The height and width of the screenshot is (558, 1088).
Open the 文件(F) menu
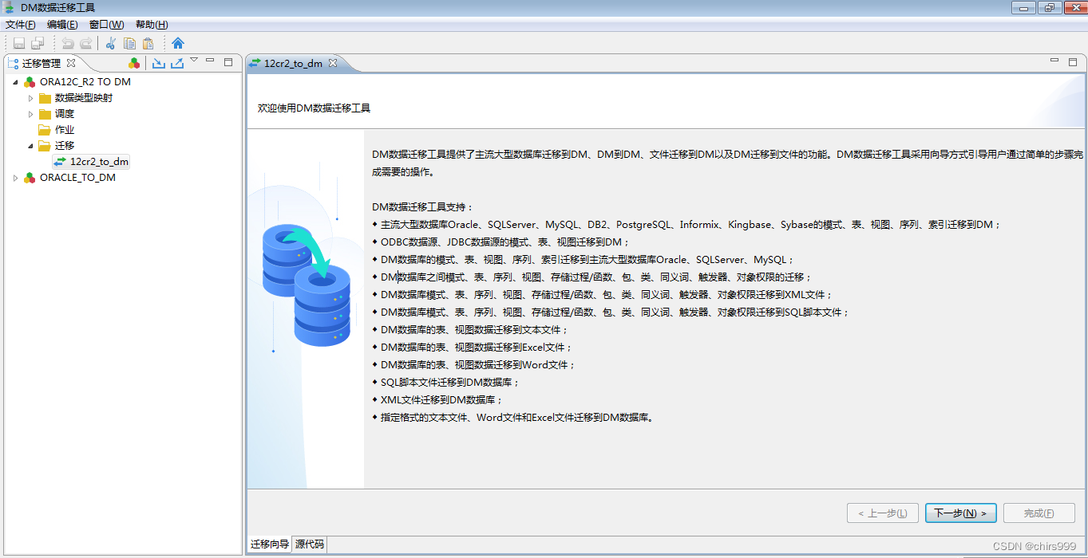point(20,24)
